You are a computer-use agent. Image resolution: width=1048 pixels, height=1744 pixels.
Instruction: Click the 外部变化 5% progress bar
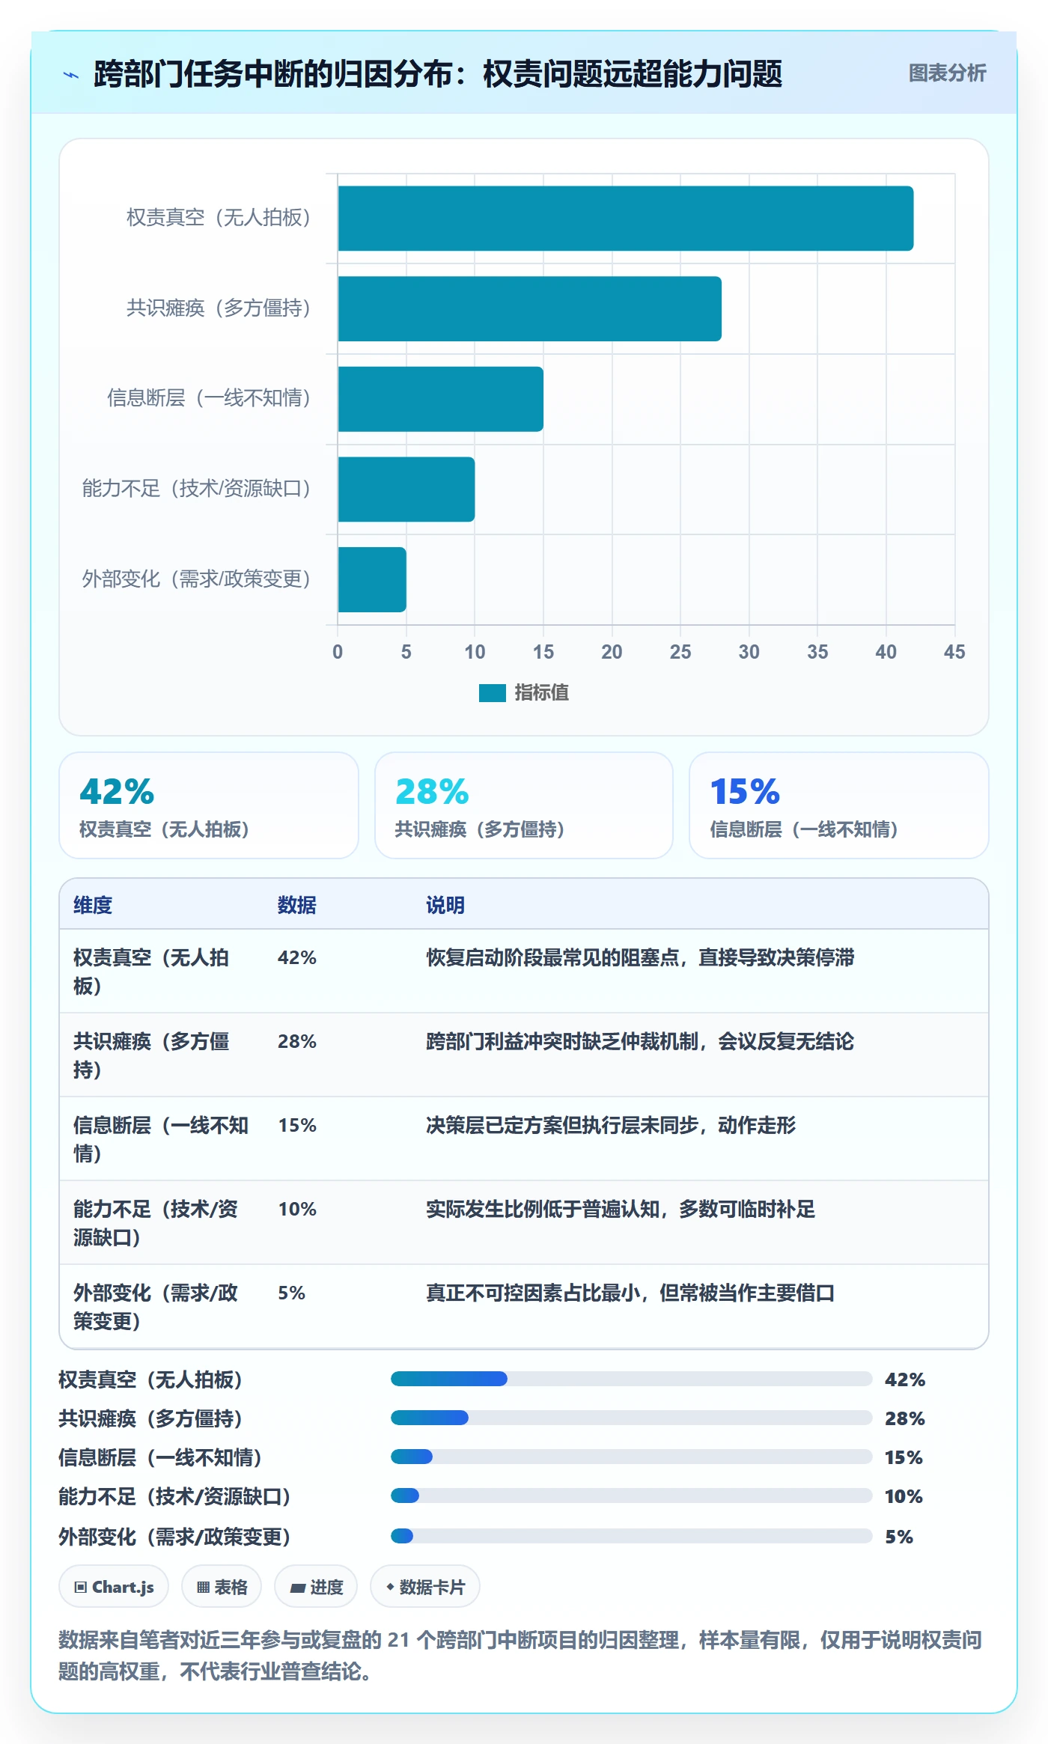click(632, 1536)
